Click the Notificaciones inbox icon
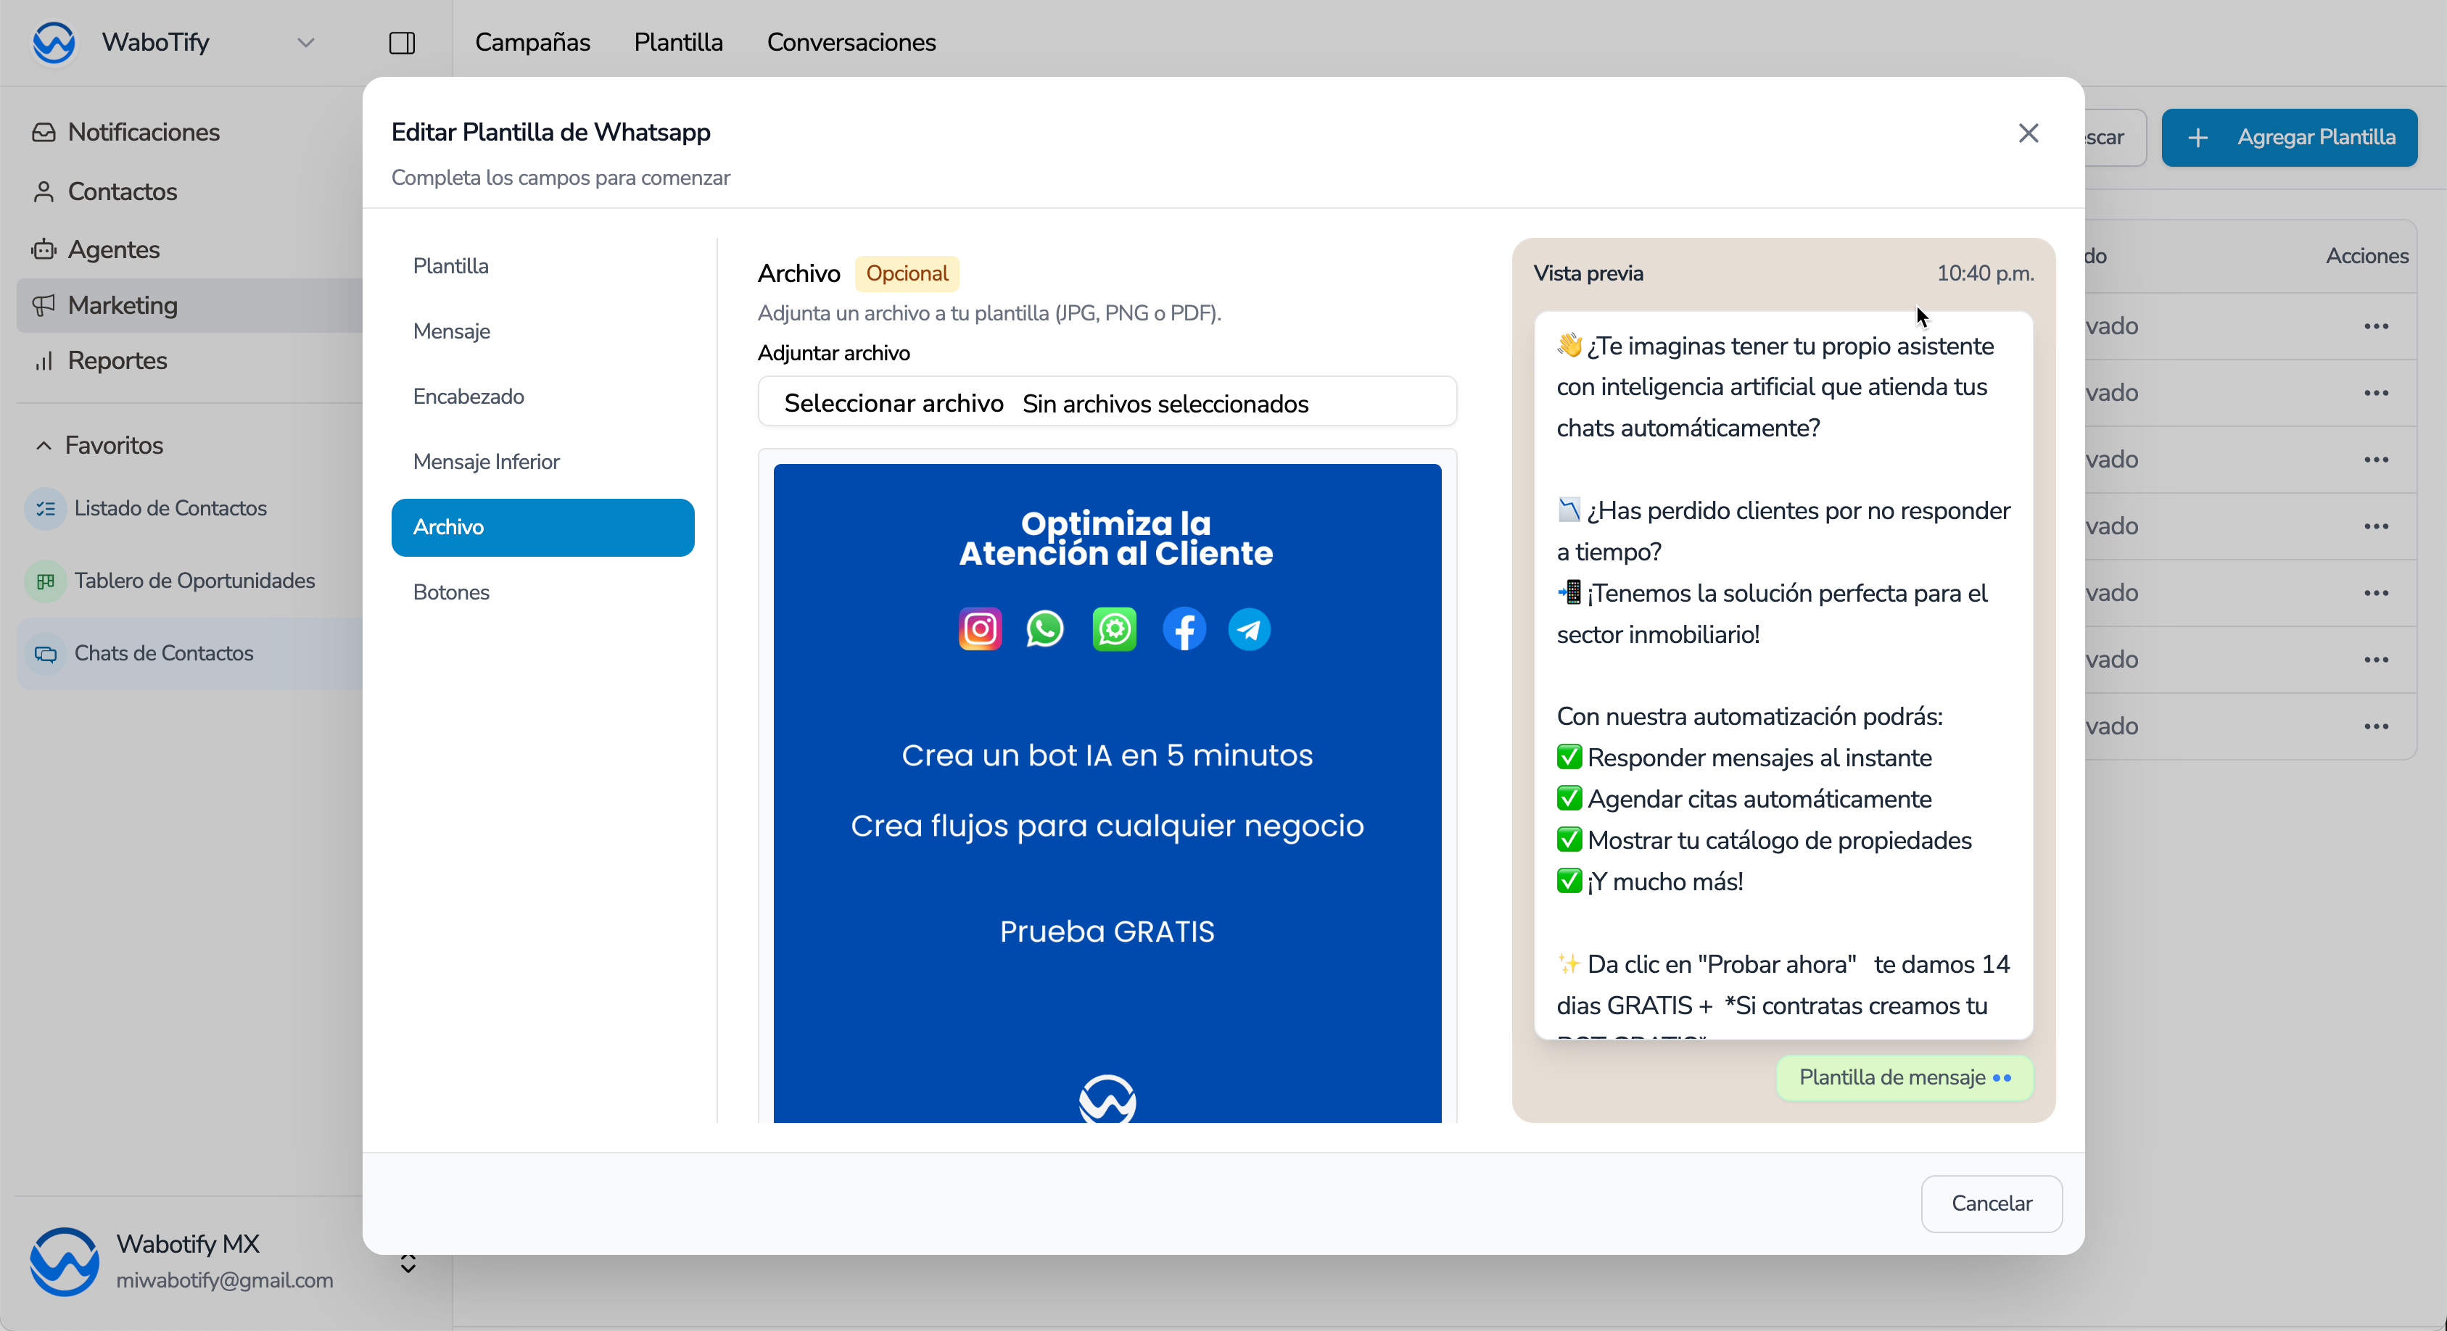 (44, 132)
